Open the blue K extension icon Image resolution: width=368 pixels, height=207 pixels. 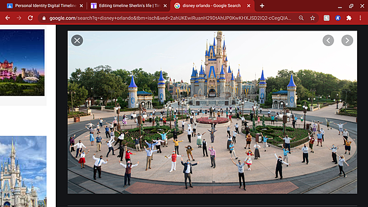click(x=338, y=18)
